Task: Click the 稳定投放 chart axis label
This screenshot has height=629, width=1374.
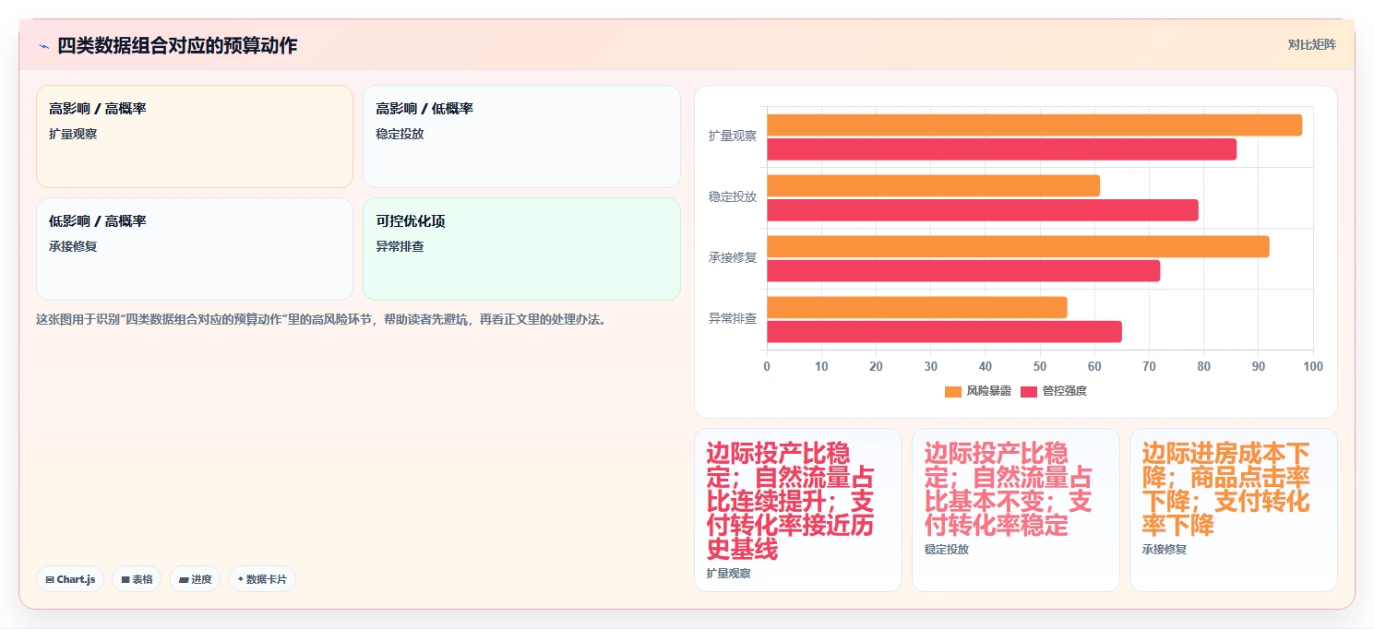Action: tap(733, 196)
